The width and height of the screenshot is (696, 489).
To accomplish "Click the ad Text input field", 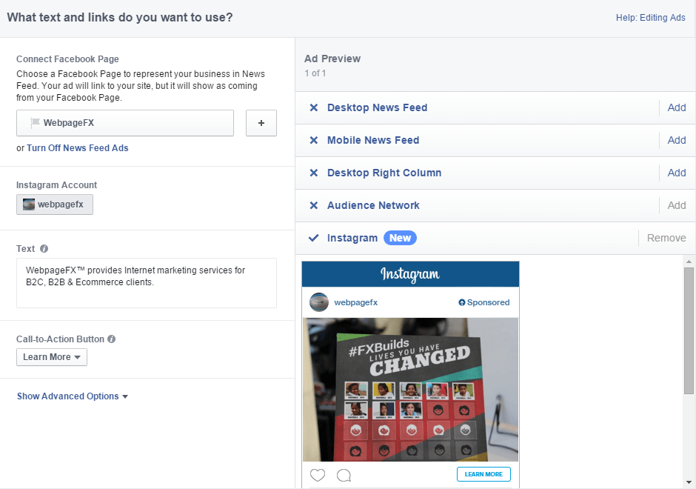I will 147,283.
